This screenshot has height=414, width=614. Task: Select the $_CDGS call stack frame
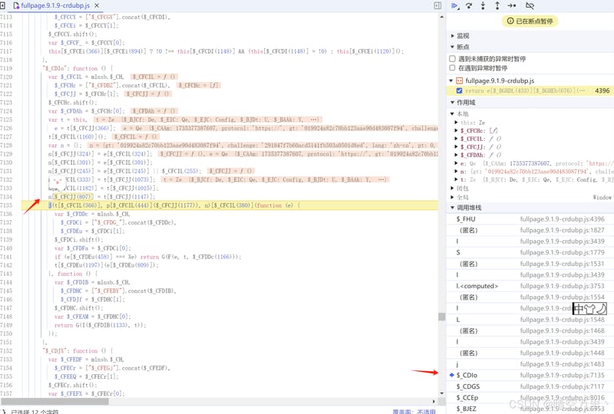(x=530, y=386)
